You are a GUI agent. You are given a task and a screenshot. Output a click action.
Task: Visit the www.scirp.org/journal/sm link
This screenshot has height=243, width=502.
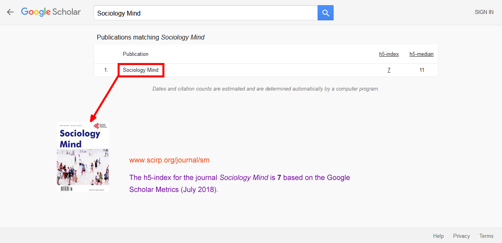(x=169, y=160)
